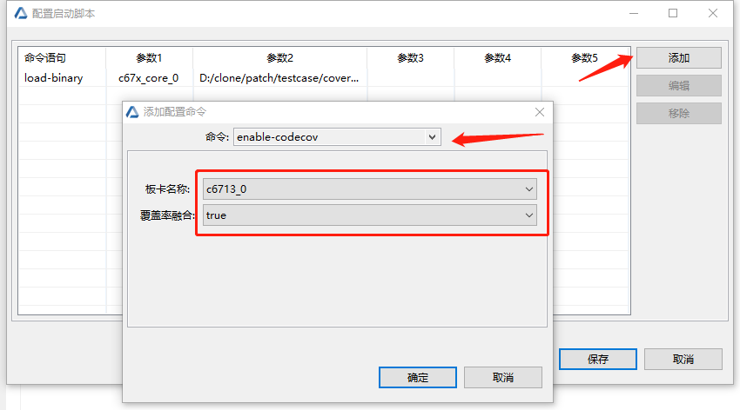This screenshot has width=740, height=410.
Task: Close the 配置启动脚本 window
Action: point(713,13)
